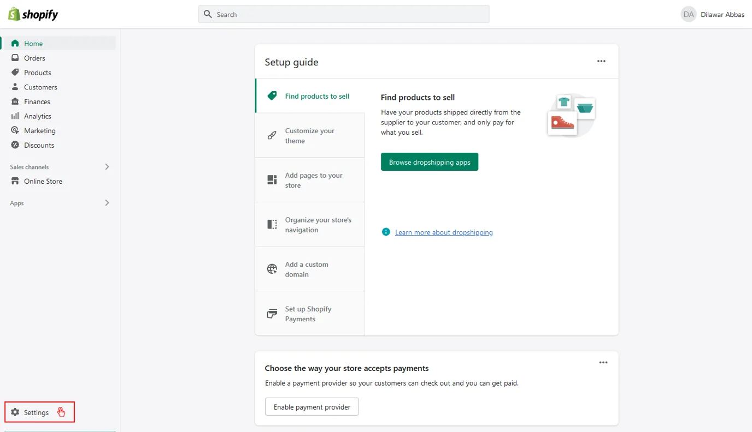Click the Finances bank icon
This screenshot has height=432, width=752.
click(15, 101)
